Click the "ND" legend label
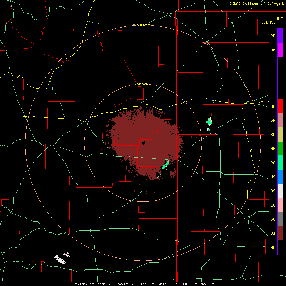 [273, 247]
